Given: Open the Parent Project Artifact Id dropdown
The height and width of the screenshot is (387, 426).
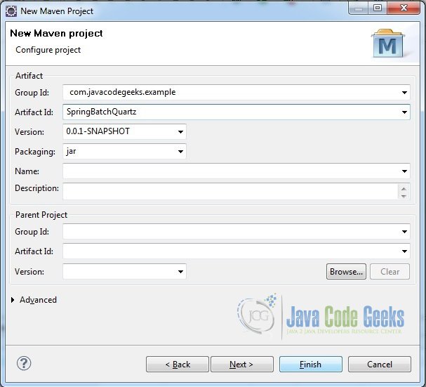Looking at the screenshot, I should pyautogui.click(x=404, y=251).
